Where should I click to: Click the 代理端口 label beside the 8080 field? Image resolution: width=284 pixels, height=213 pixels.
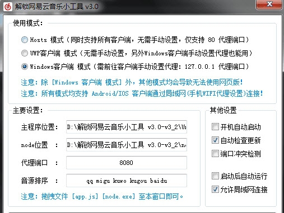point(39,163)
